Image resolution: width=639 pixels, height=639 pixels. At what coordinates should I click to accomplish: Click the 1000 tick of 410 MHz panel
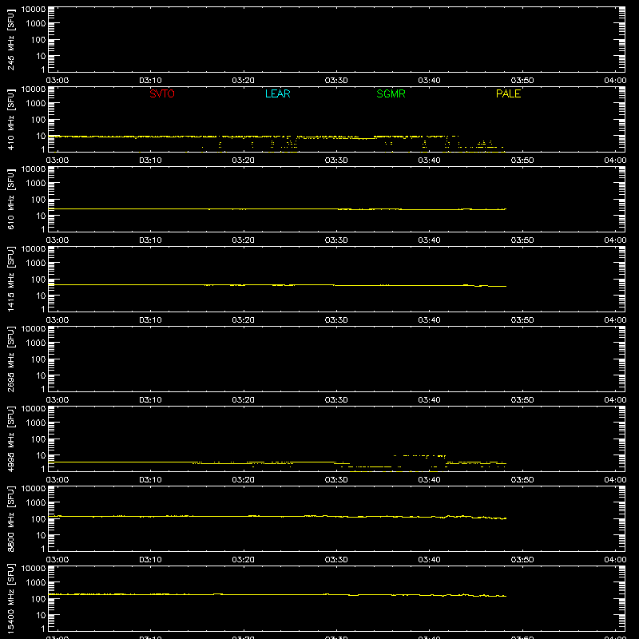coord(36,104)
